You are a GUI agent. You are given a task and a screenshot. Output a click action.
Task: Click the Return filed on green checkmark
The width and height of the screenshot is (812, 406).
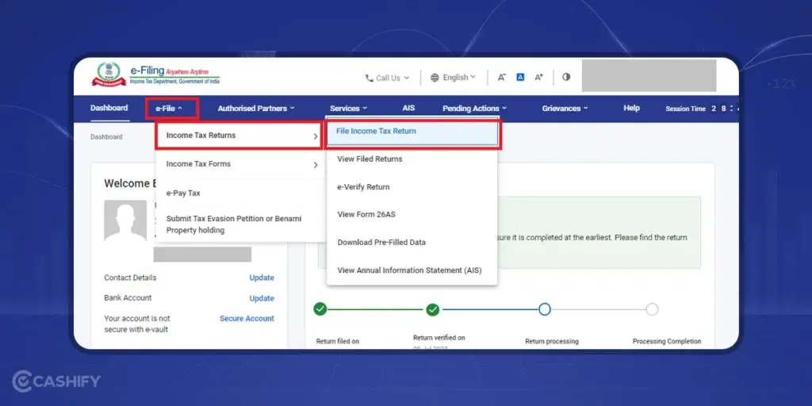coord(320,309)
